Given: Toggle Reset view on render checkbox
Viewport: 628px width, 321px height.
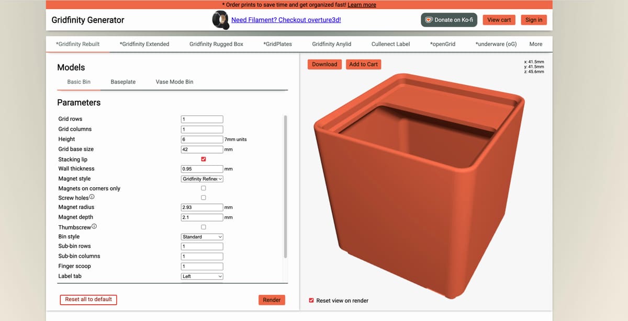Looking at the screenshot, I should click(x=311, y=301).
